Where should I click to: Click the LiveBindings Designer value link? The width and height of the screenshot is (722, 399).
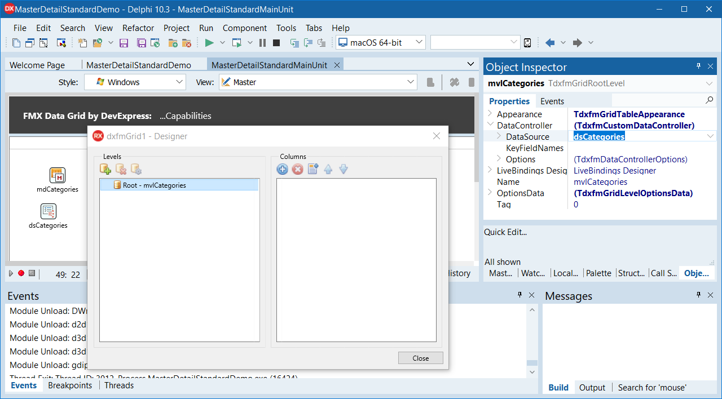615,170
